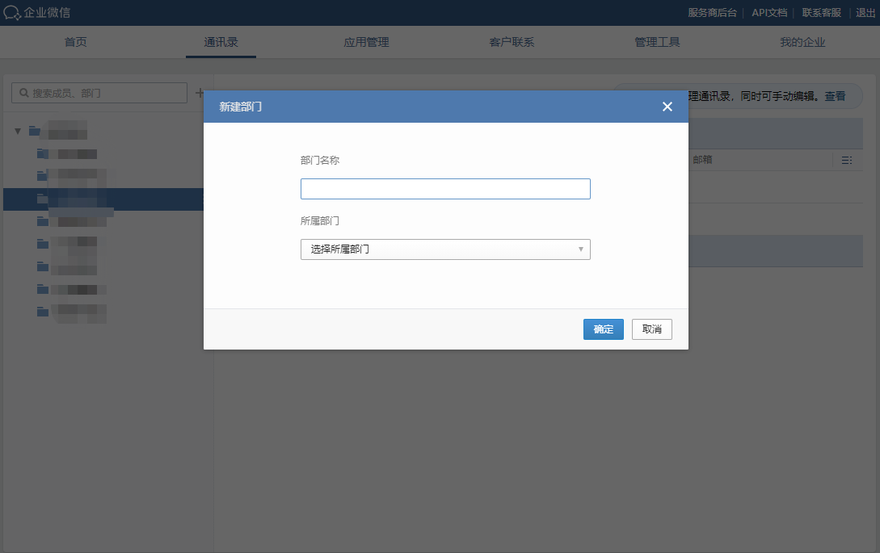Collapse the root department tree arrow

18,131
